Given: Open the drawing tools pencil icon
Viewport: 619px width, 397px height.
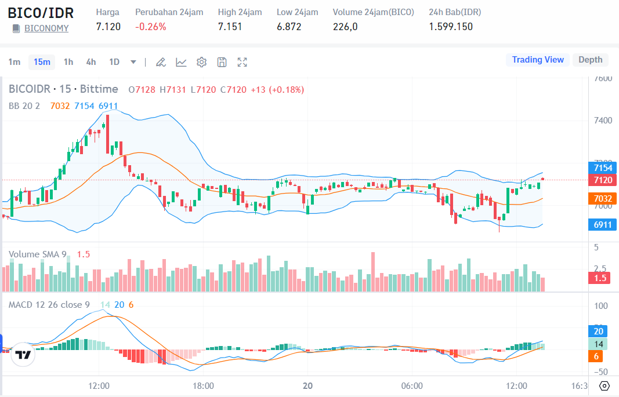Looking at the screenshot, I should click(x=161, y=62).
